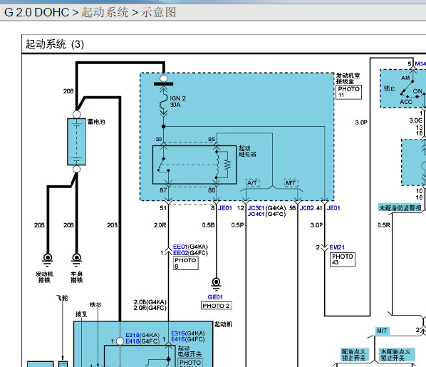Image resolution: width=426 pixels, height=367 pixels.
Task: Click the IGN 2 30A fuse label
Action: click(x=178, y=101)
